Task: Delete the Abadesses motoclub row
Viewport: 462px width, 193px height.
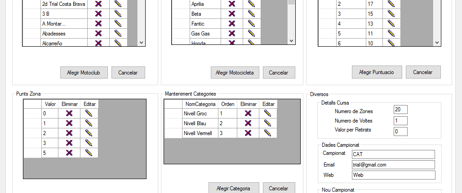Action: [98, 34]
